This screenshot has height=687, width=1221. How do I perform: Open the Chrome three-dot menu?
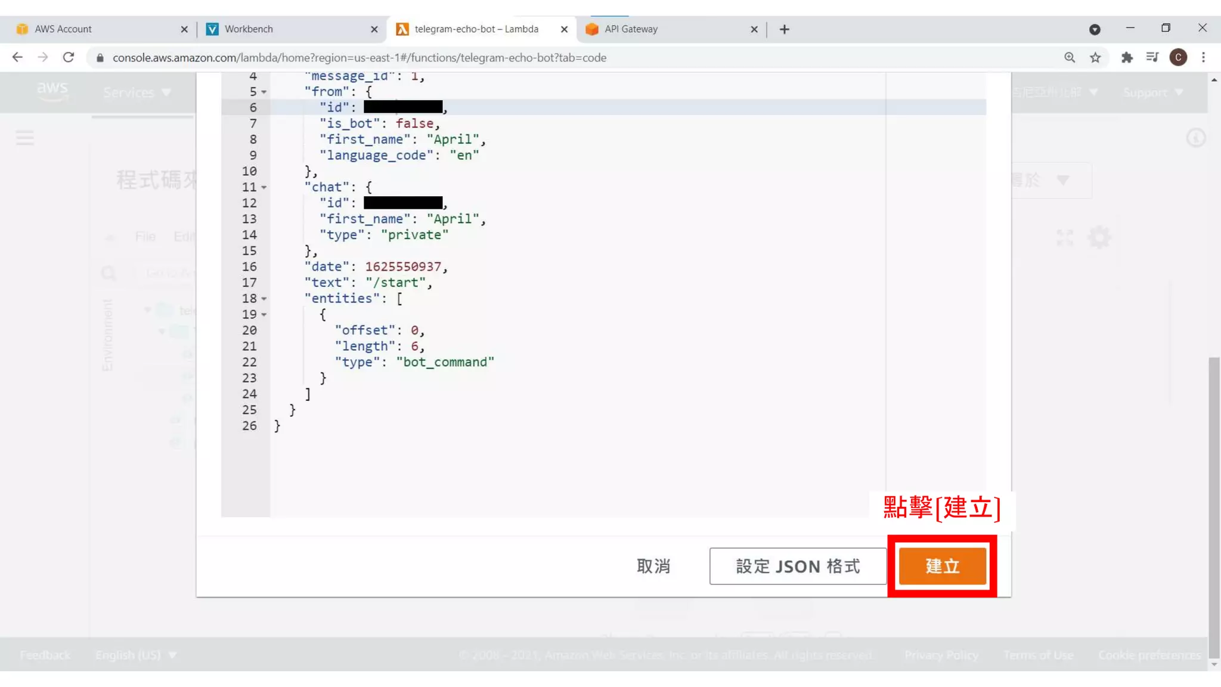pos(1203,57)
